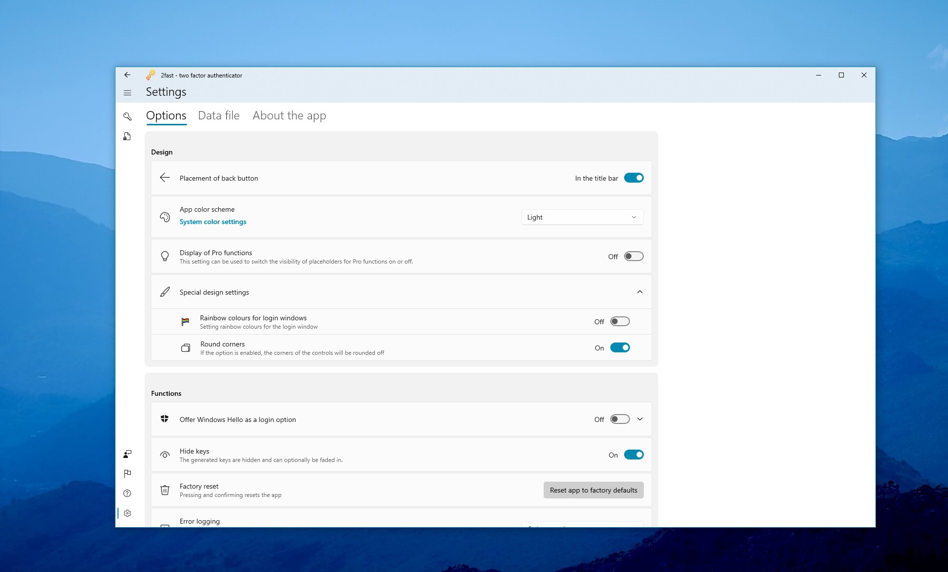Click the feedback icon in the sidebar

[x=127, y=454]
